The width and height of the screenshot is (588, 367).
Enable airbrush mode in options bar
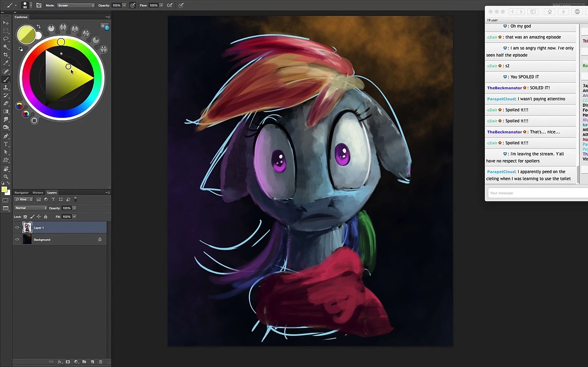[170, 5]
